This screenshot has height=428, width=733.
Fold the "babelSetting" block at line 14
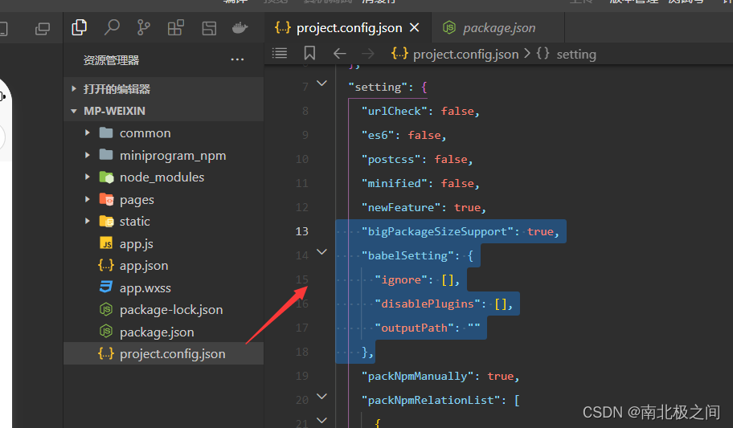[321, 252]
